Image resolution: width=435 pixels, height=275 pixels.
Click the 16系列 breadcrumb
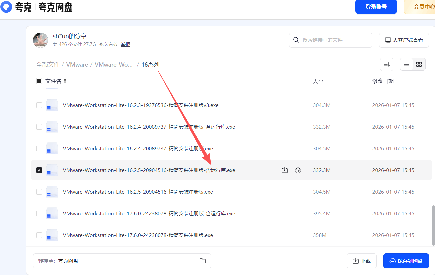pos(150,65)
